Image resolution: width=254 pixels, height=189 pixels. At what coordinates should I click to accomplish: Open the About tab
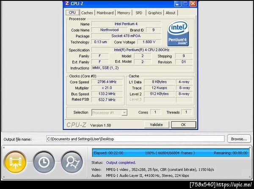(171, 13)
